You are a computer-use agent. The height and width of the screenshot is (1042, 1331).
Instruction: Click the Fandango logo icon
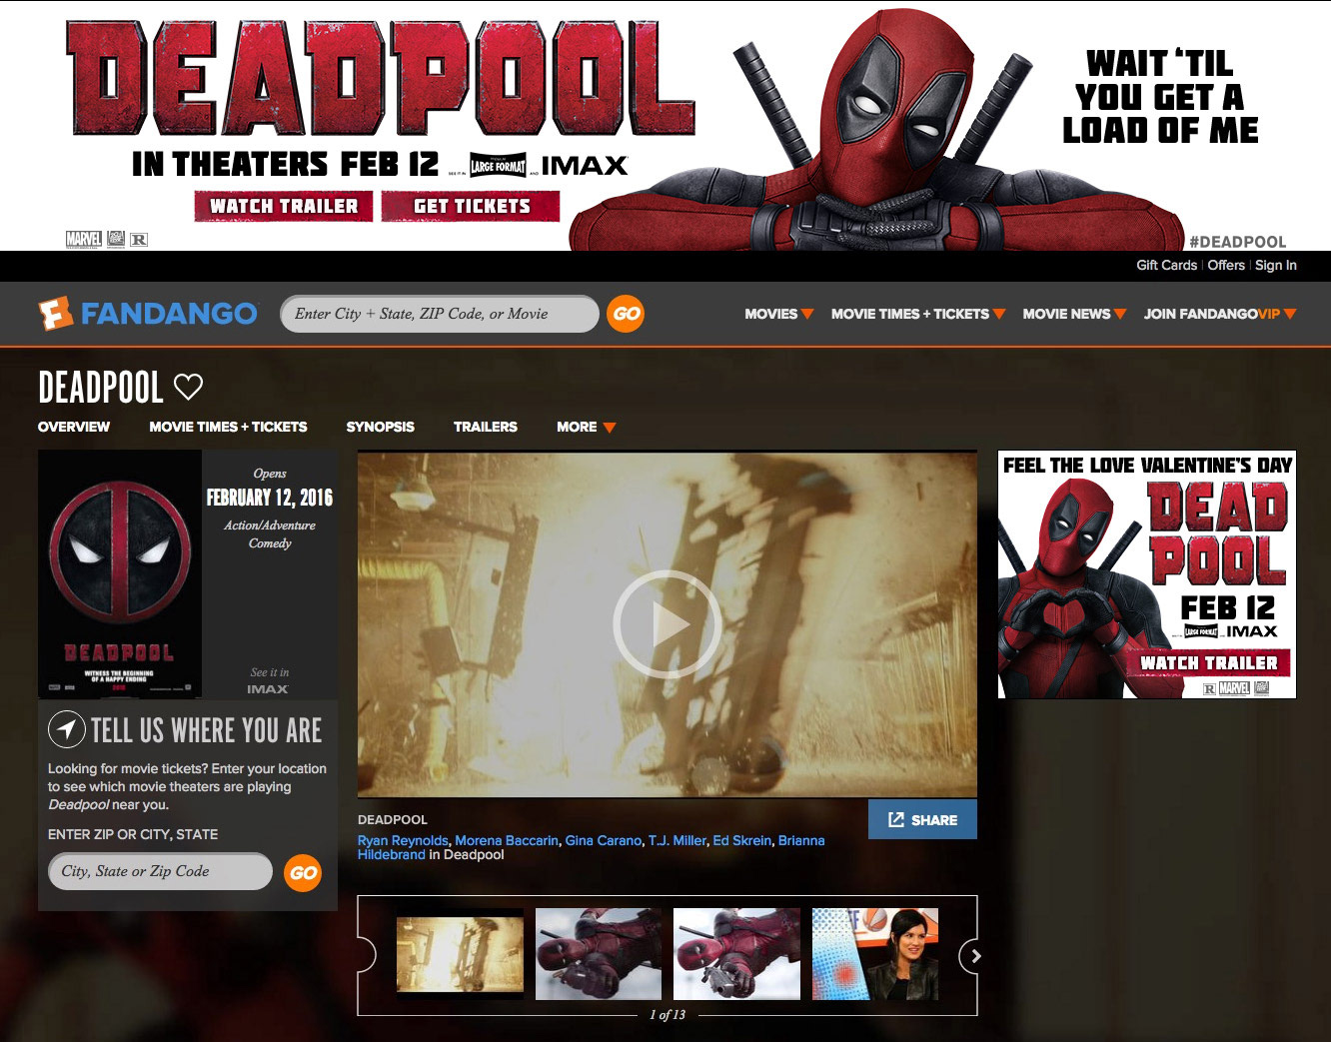[56, 314]
